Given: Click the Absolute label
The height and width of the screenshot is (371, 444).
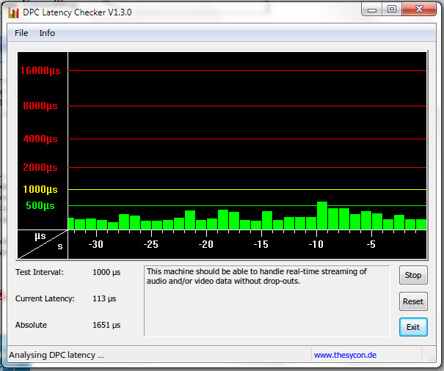Looking at the screenshot, I should click(31, 325).
